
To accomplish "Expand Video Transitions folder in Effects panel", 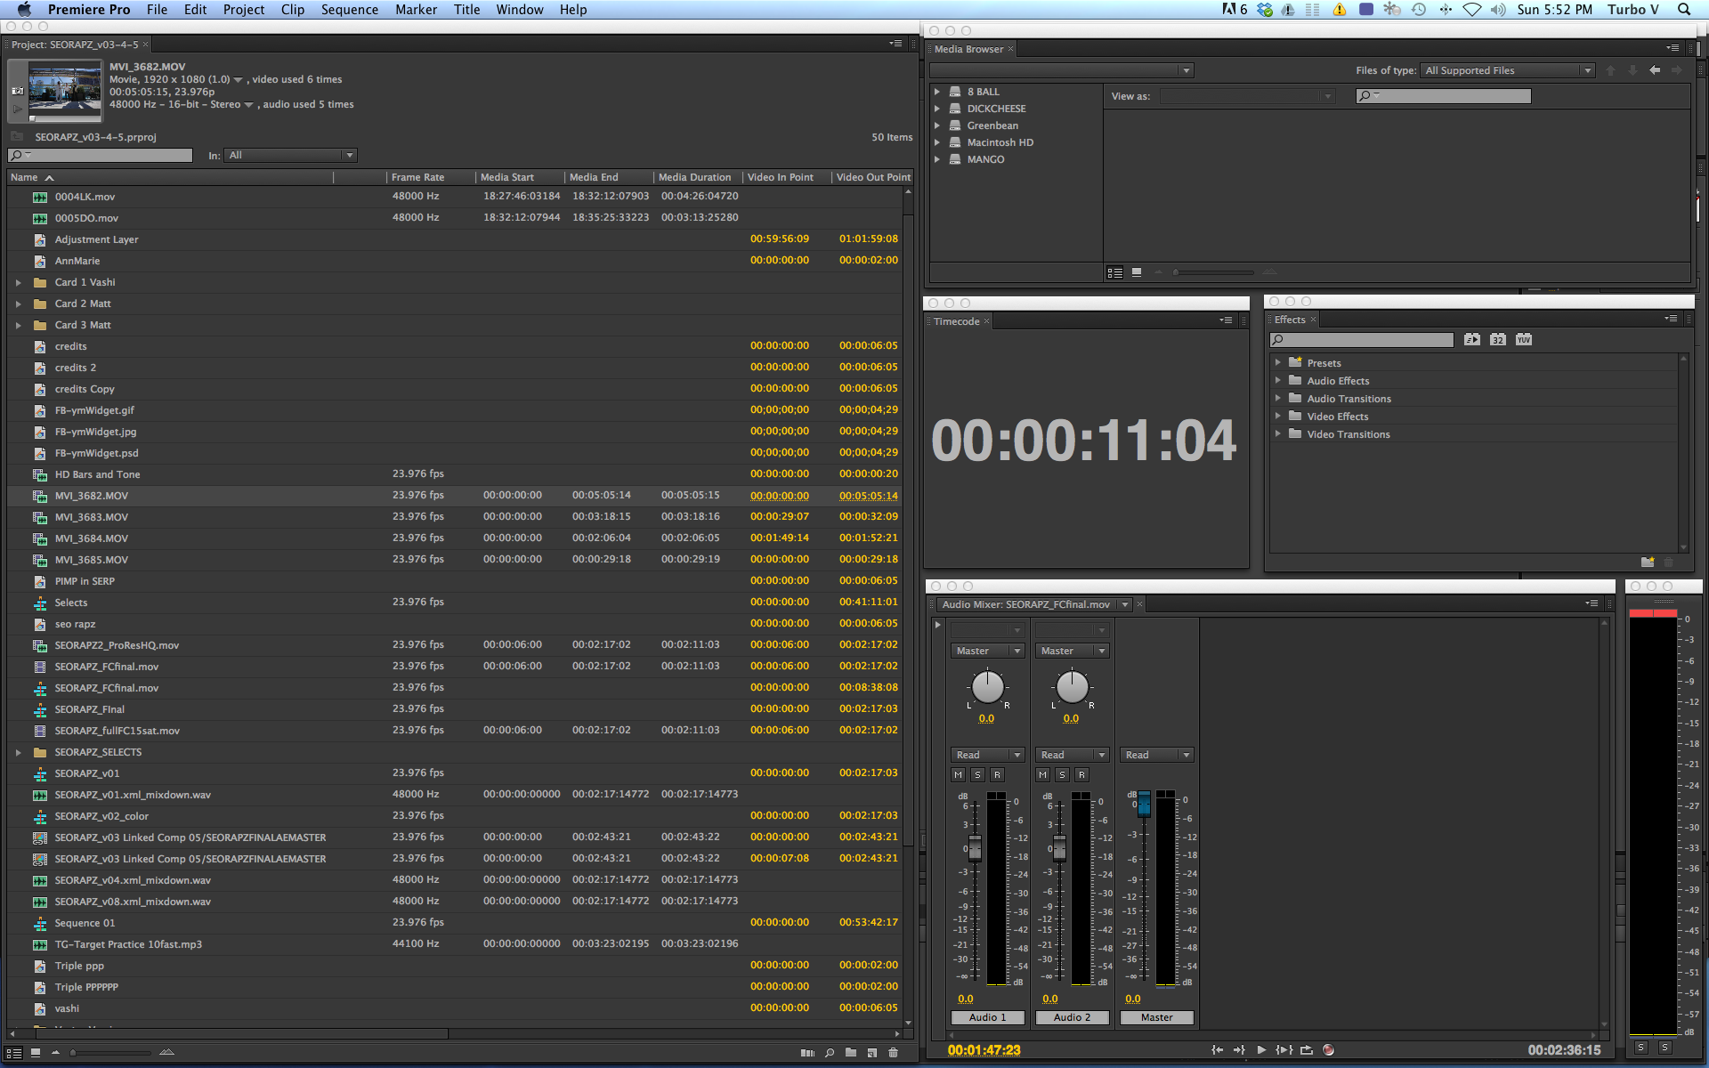I will [1280, 433].
